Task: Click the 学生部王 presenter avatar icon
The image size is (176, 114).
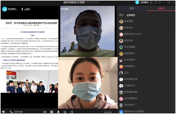Action: point(4,9)
